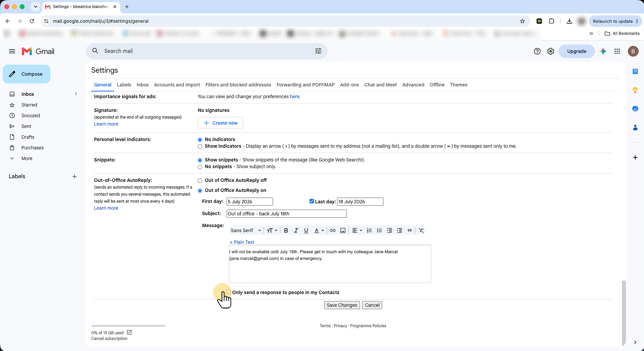This screenshot has height=351, width=644.
Task: Click Save Changes button
Action: [x=342, y=305]
